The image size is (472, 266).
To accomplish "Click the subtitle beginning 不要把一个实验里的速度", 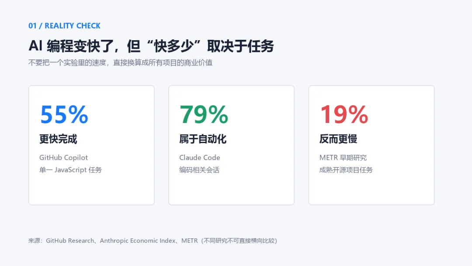I will click(121, 63).
